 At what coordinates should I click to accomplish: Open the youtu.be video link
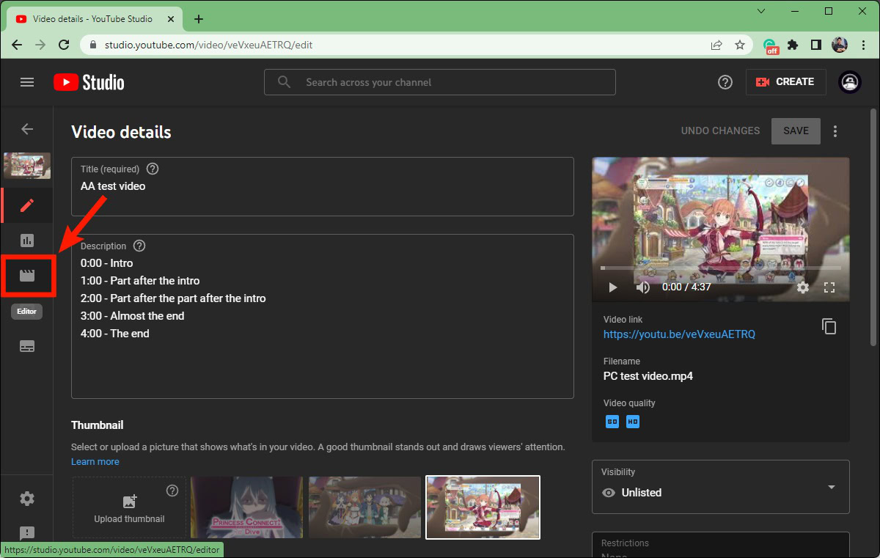coord(679,334)
